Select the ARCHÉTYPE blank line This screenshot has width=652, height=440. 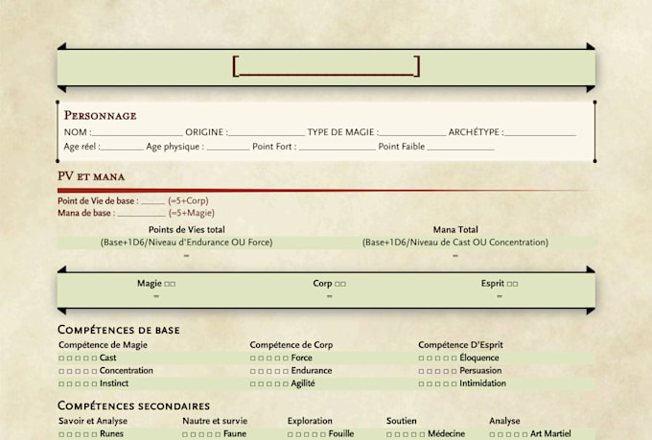click(x=540, y=132)
